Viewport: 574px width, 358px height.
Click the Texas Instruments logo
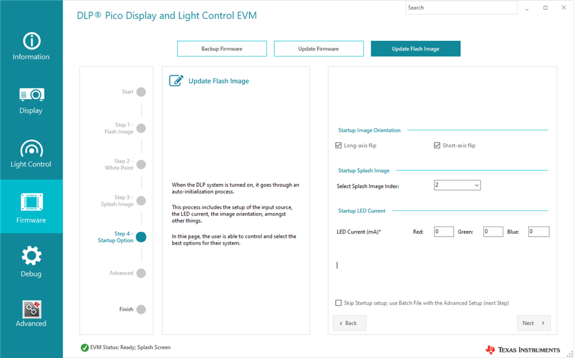tap(522, 350)
